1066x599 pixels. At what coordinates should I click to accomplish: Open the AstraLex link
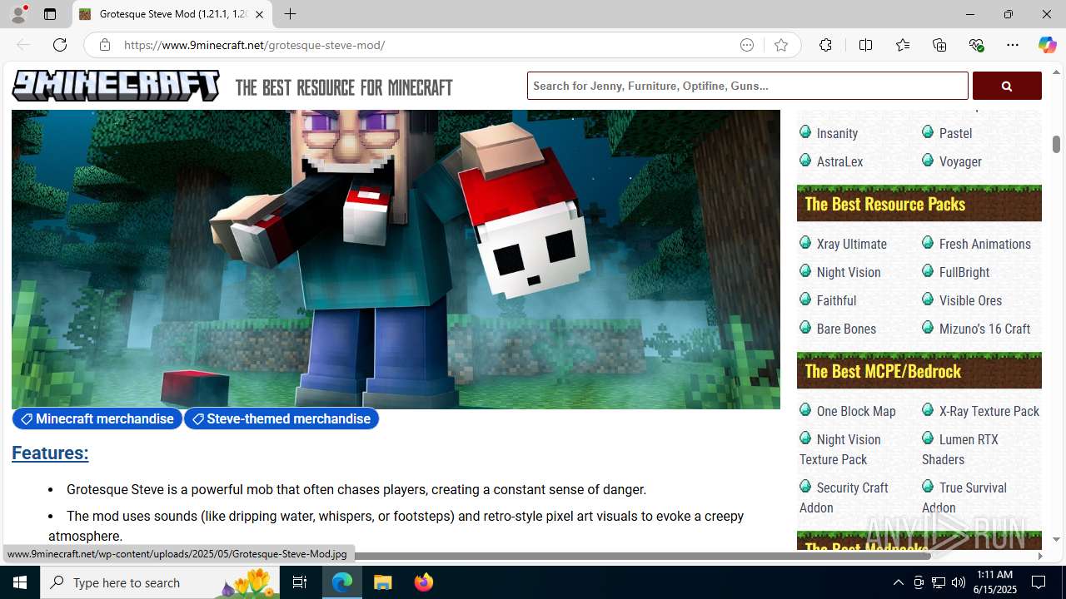(839, 161)
